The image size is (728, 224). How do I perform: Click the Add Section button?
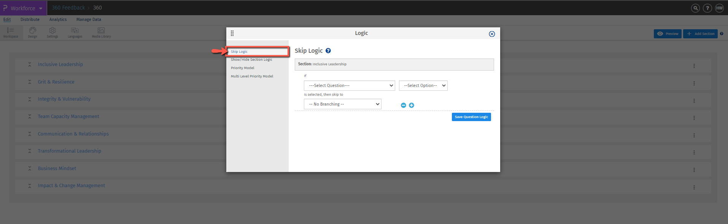[x=700, y=34]
